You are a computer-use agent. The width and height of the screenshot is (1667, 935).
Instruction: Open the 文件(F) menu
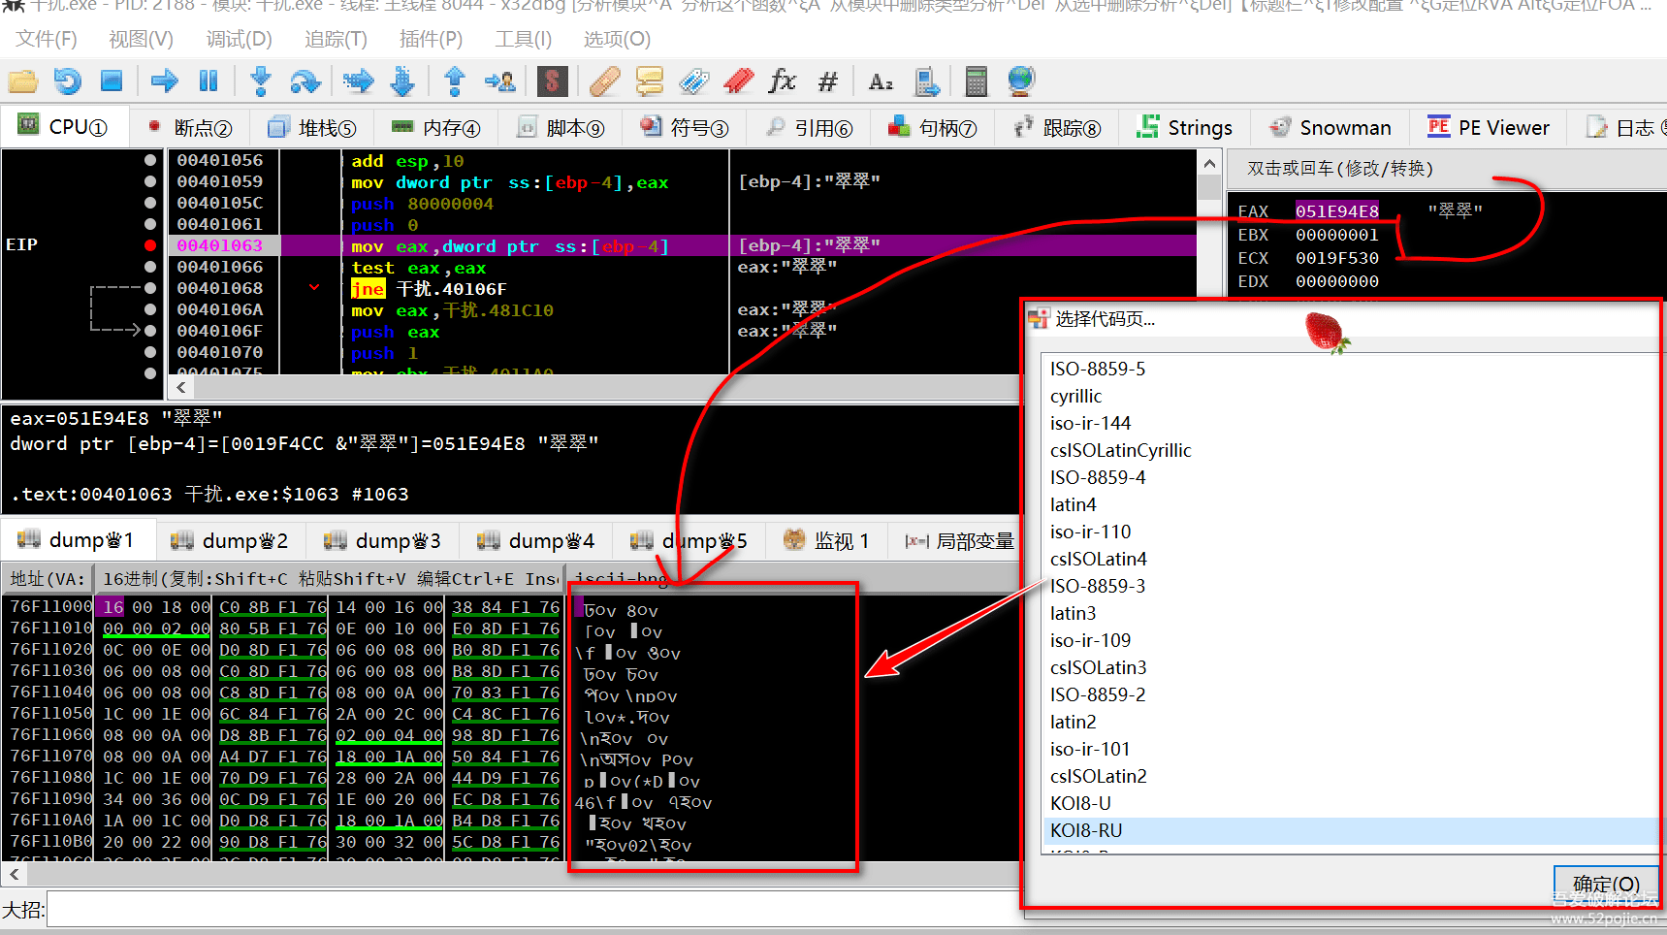47,39
